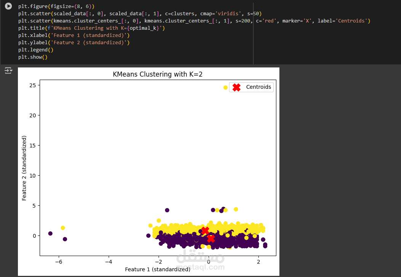The width and height of the screenshot is (401, 277).
Task: Click the plt.show() code line
Action: pyautogui.click(x=33, y=57)
